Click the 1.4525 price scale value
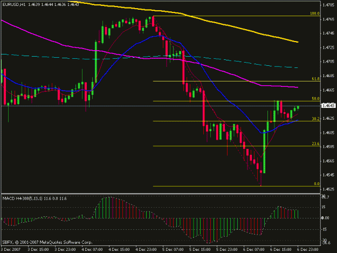 pos(328,189)
